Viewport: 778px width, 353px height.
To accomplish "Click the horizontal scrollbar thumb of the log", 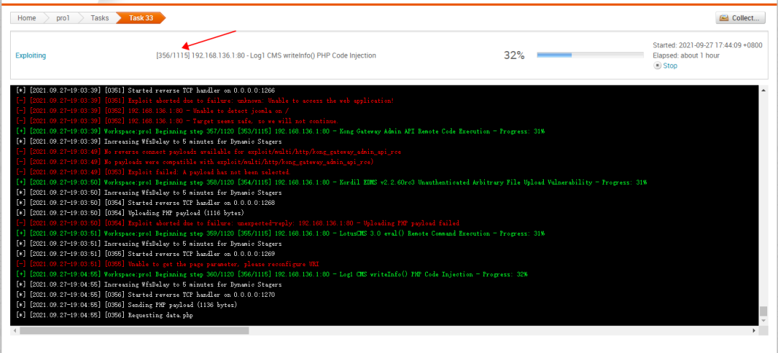I will pos(134,330).
